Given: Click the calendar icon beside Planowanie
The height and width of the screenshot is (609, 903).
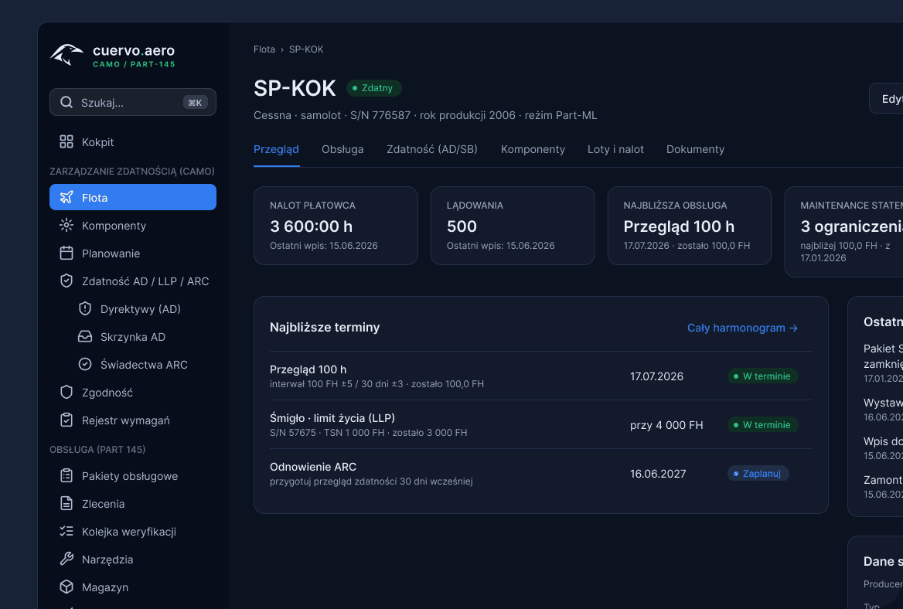Looking at the screenshot, I should tap(66, 253).
